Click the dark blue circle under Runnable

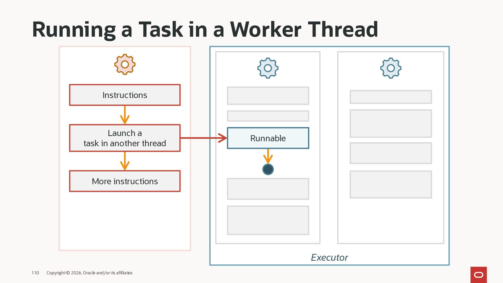[x=268, y=169]
